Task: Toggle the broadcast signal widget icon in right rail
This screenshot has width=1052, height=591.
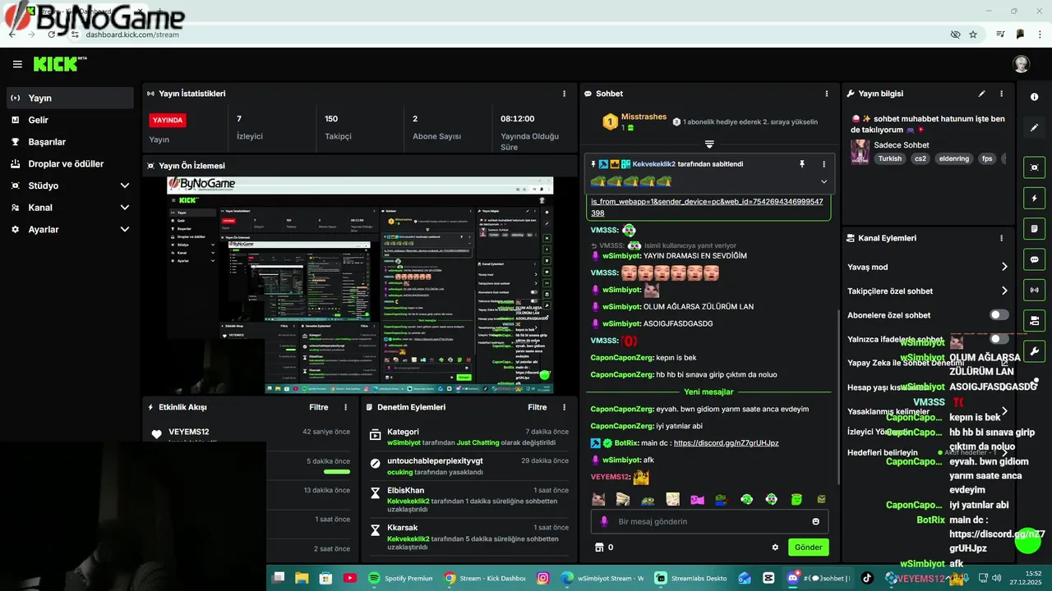Action: [x=1034, y=290]
